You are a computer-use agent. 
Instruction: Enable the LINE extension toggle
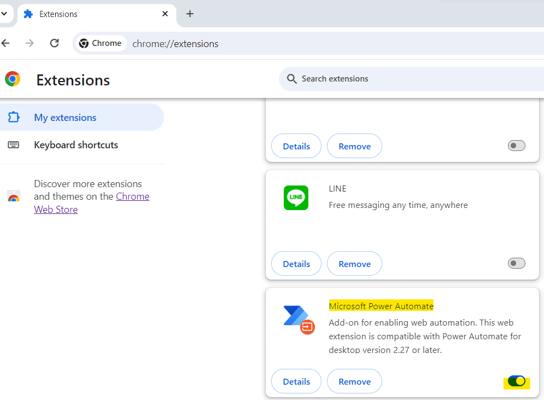[x=516, y=264]
